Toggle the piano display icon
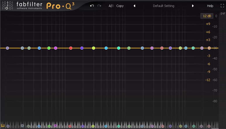 coord(3,126)
